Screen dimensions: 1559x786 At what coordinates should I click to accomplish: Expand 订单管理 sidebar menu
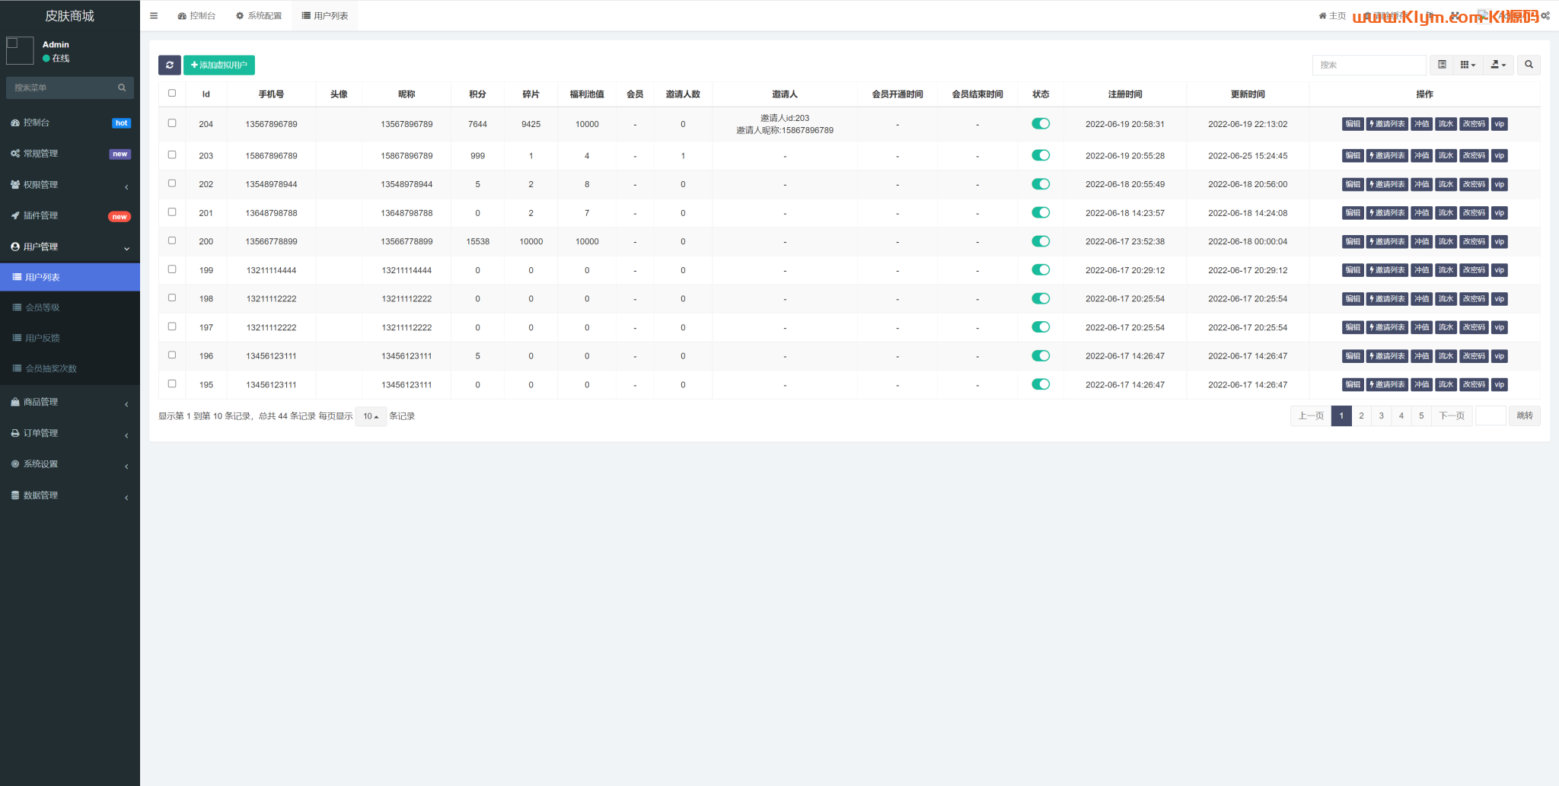pyautogui.click(x=70, y=433)
